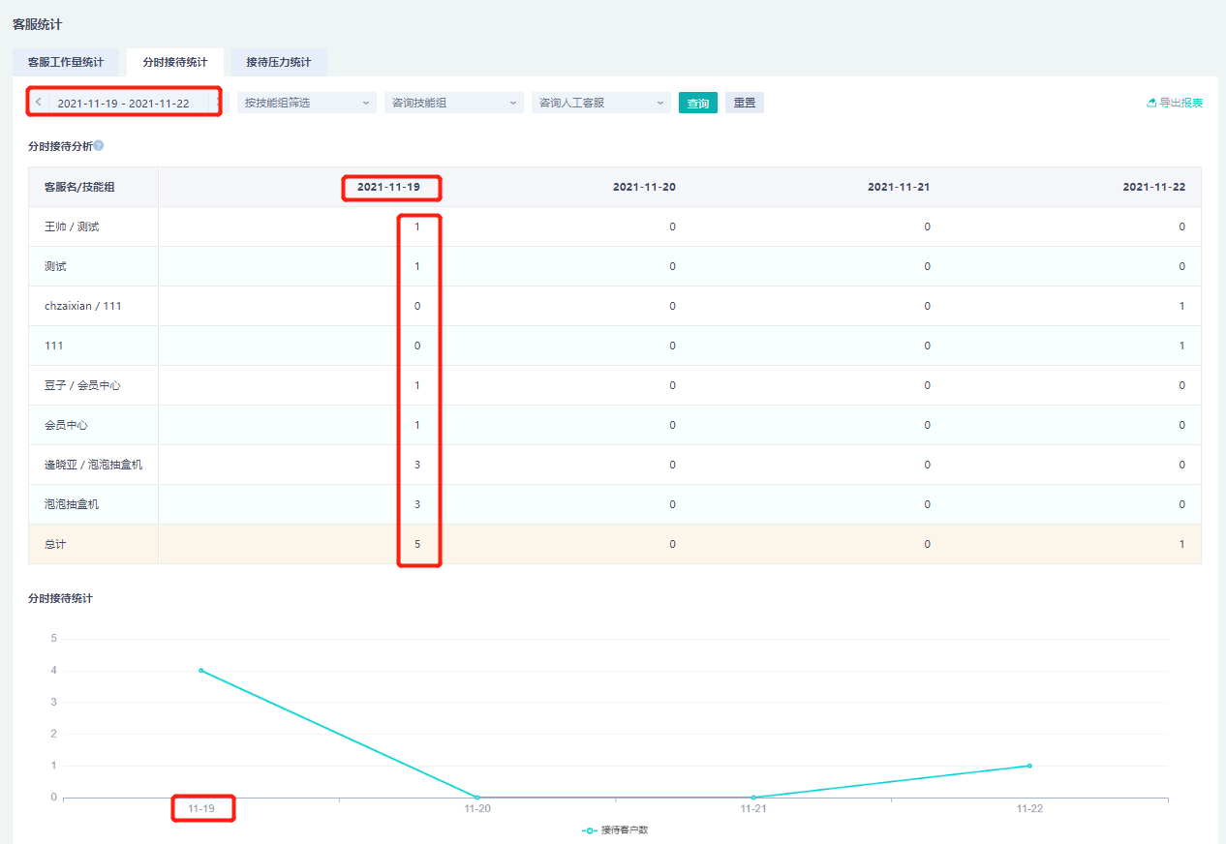The width and height of the screenshot is (1226, 844).
Task: Click the 11-20 x-axis label
Action: point(477,808)
